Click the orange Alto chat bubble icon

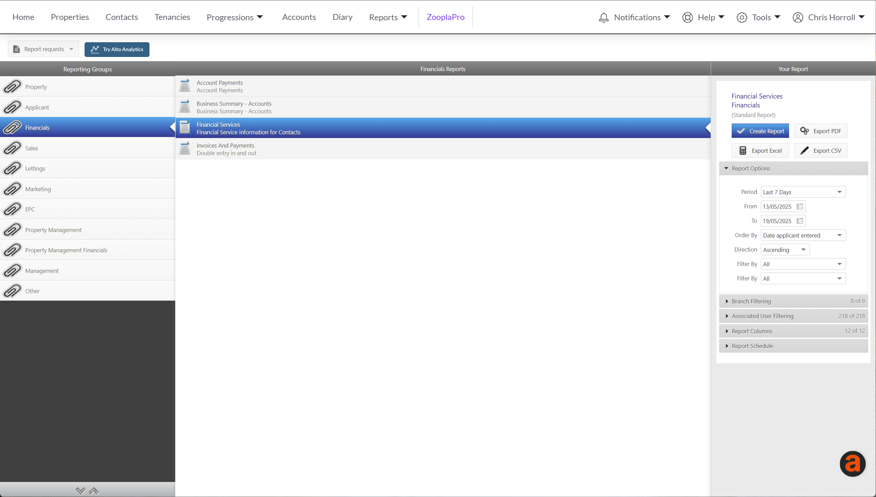(852, 464)
